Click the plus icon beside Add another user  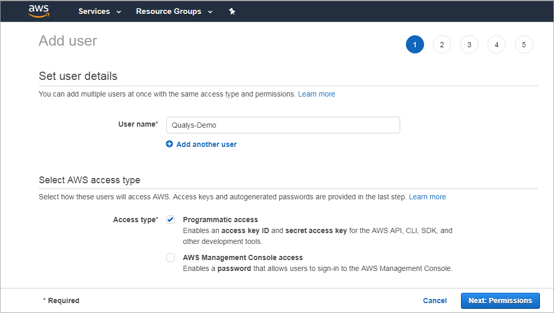click(x=169, y=144)
